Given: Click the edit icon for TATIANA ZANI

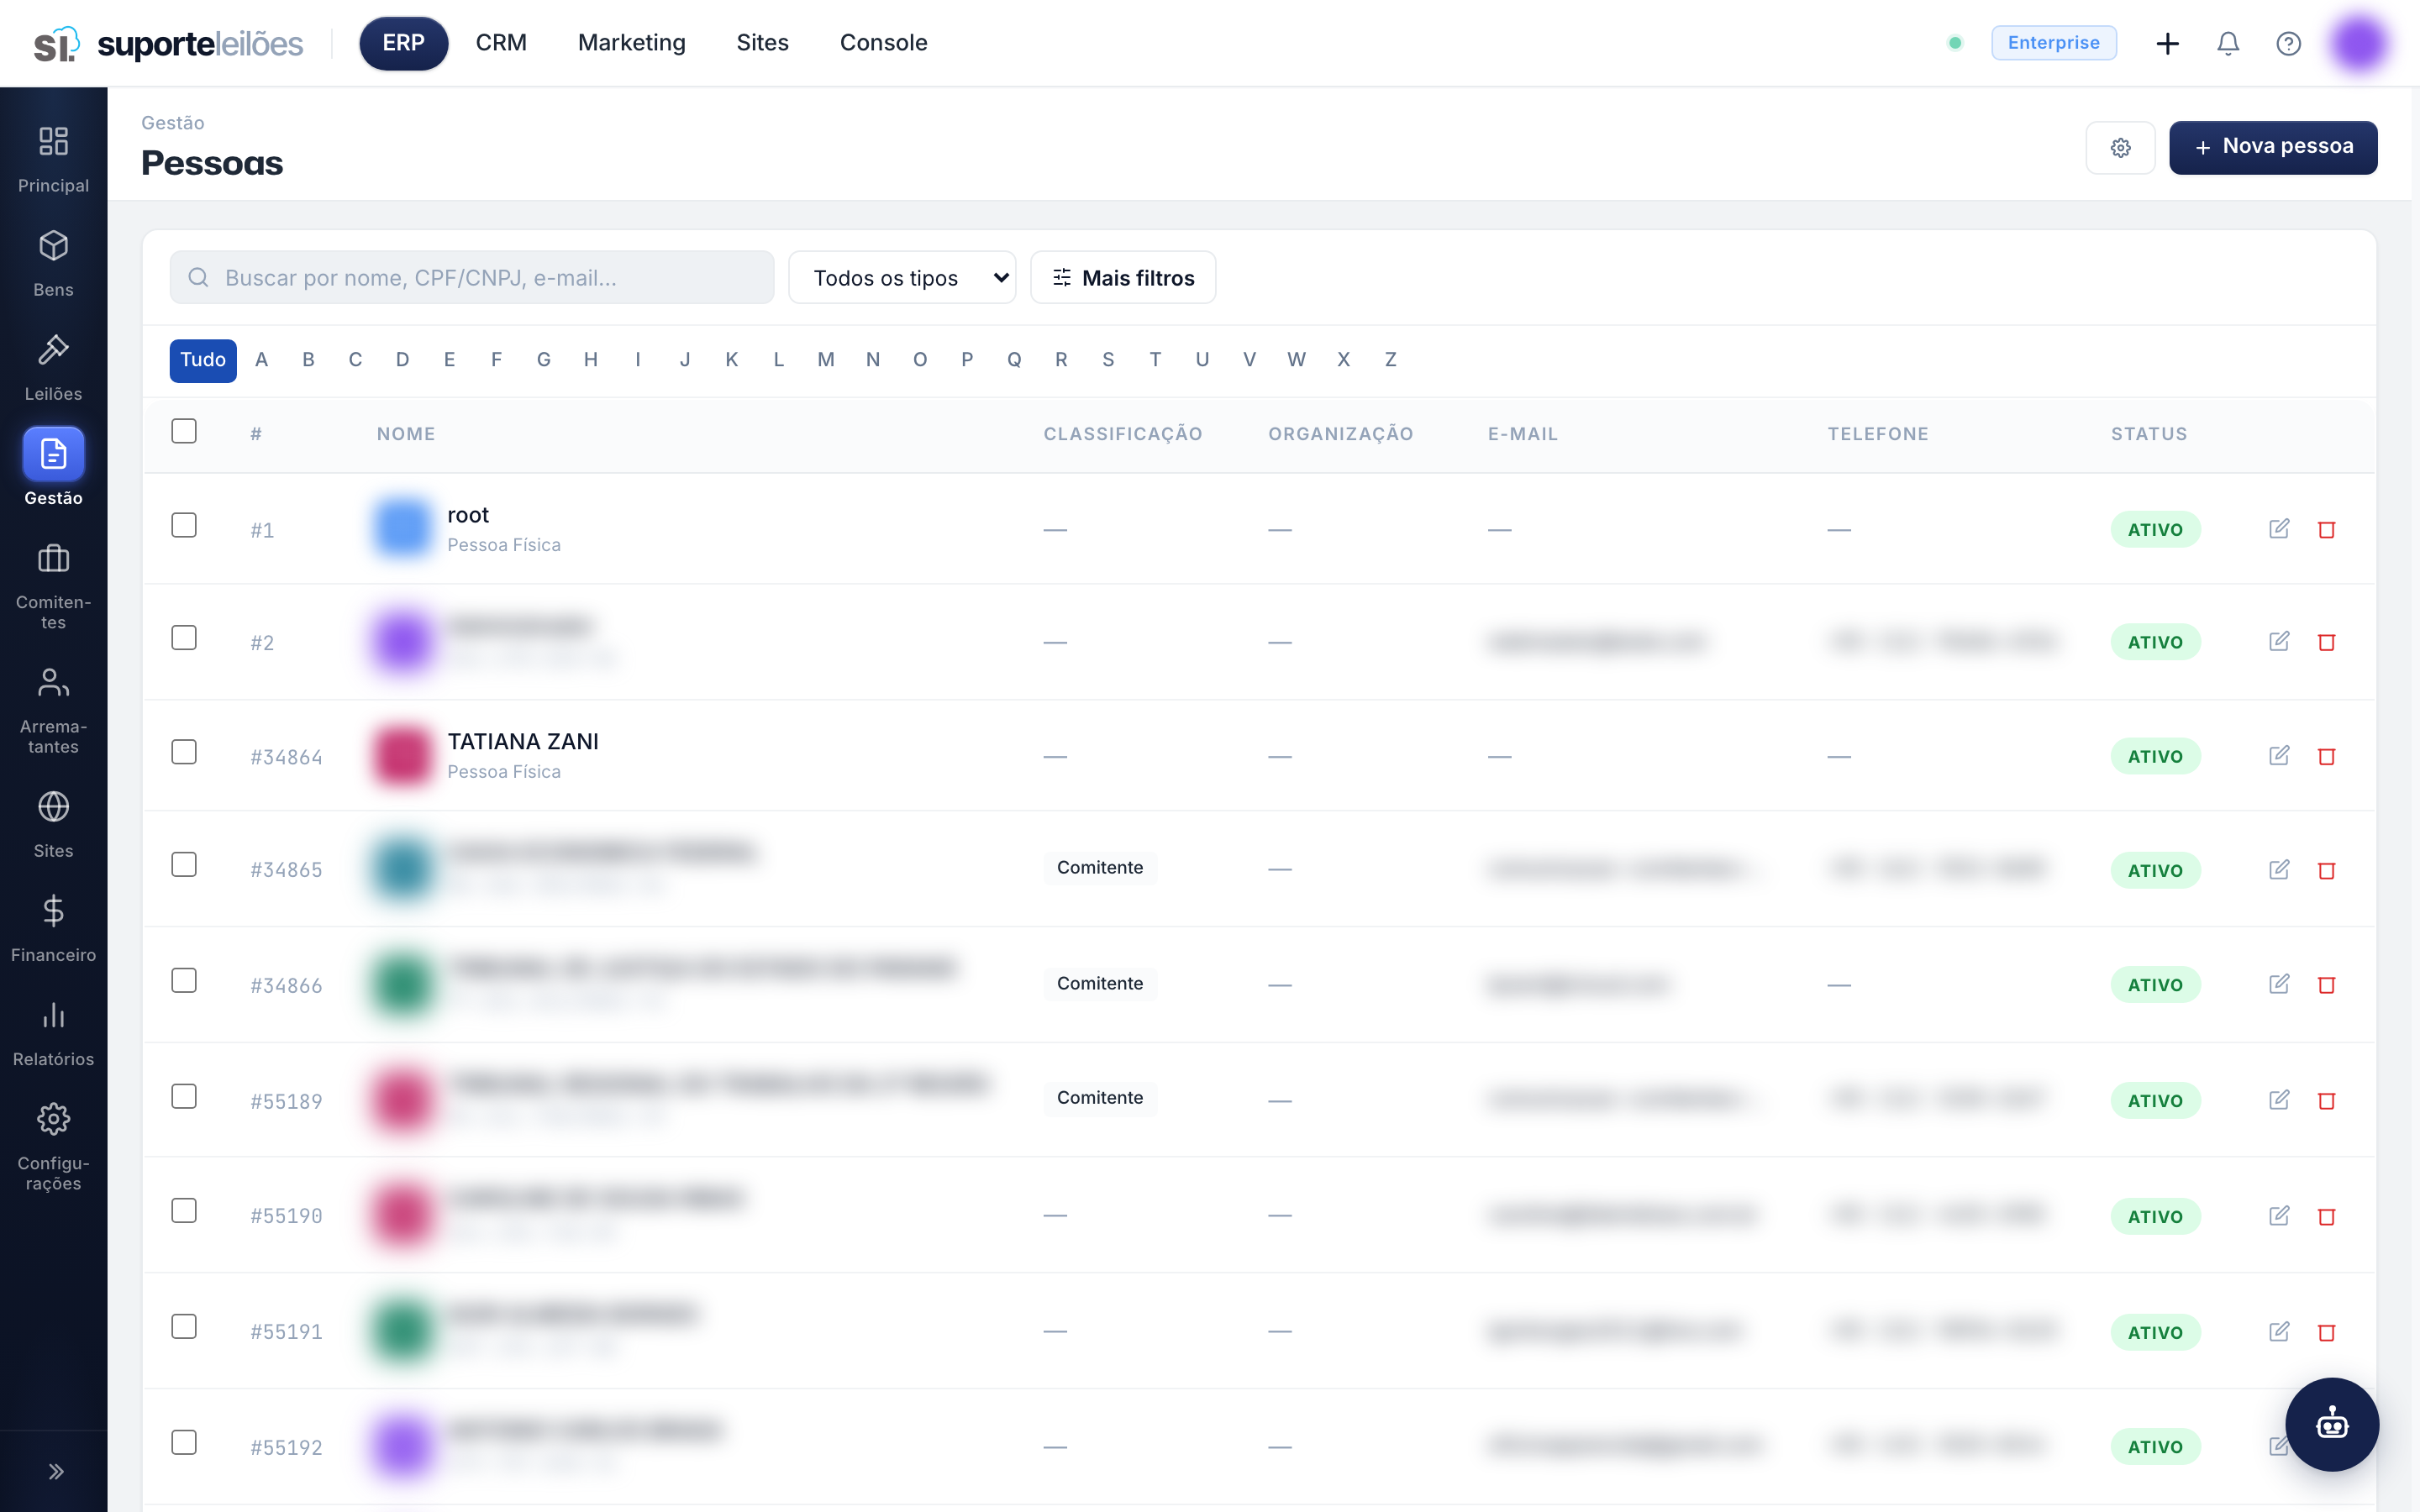Looking at the screenshot, I should tap(2279, 755).
